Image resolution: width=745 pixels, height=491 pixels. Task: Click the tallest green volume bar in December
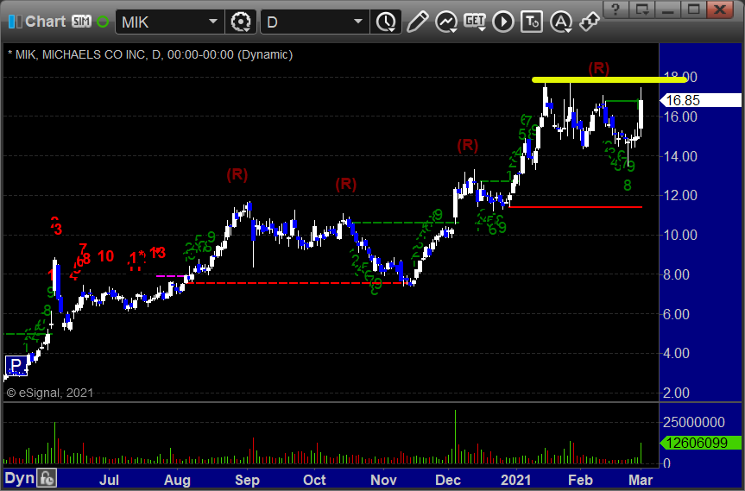(x=455, y=437)
